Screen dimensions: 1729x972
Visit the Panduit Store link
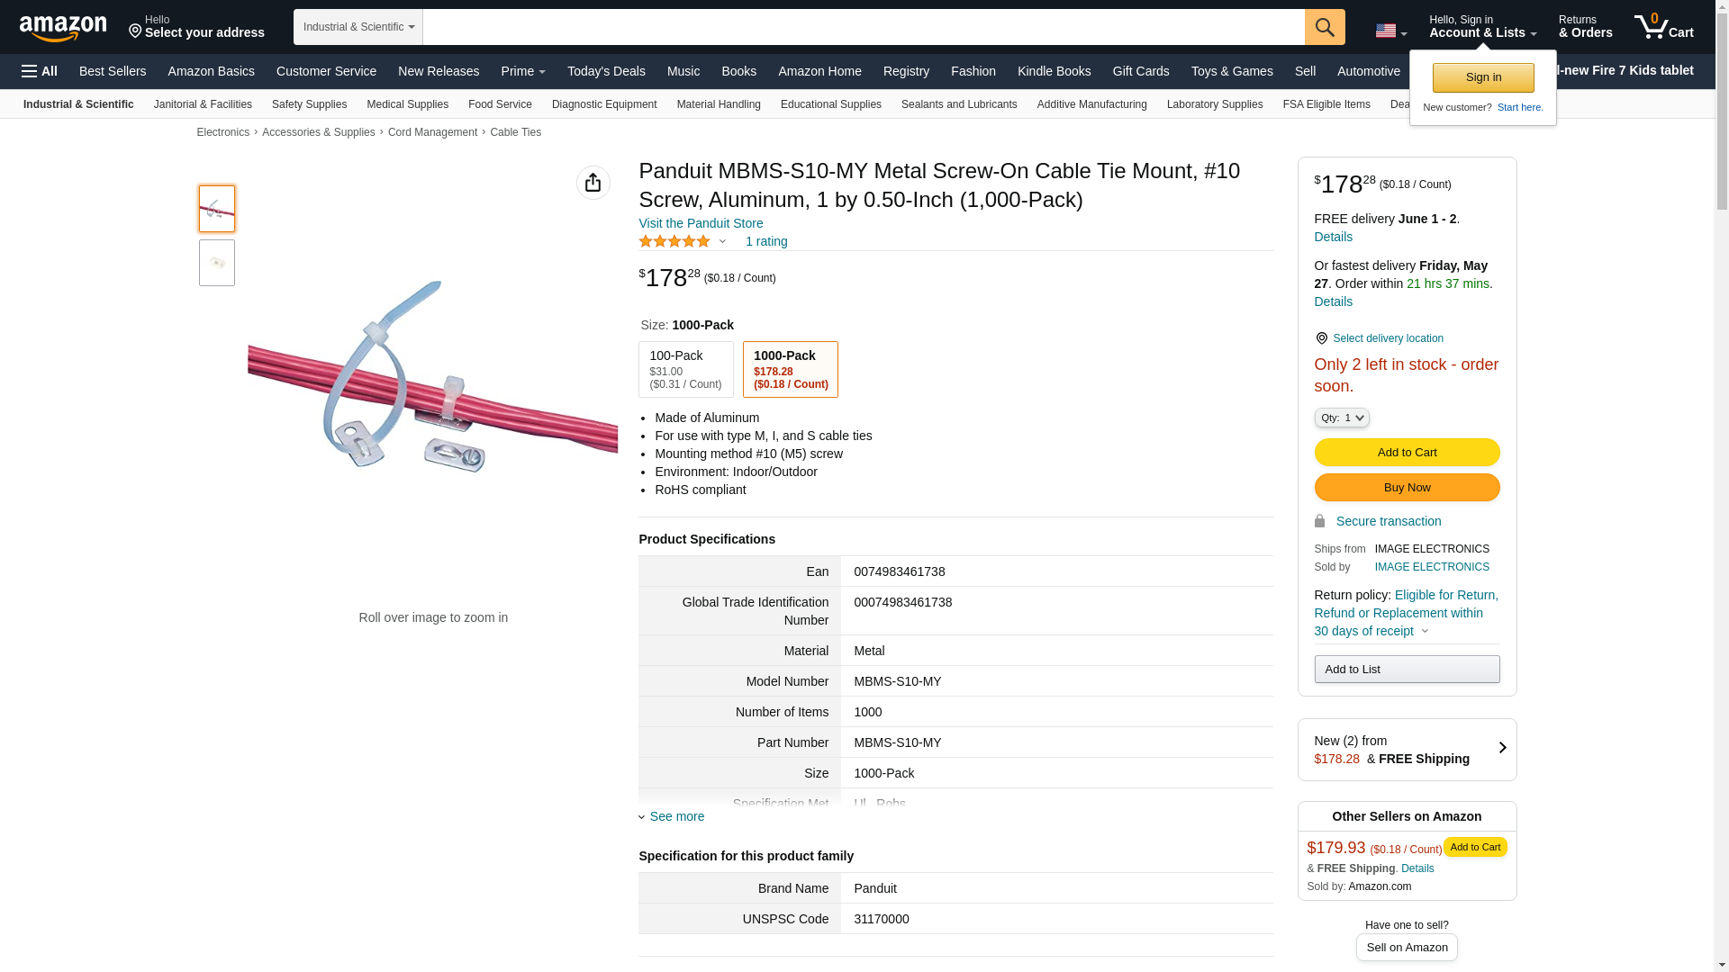[x=701, y=223]
